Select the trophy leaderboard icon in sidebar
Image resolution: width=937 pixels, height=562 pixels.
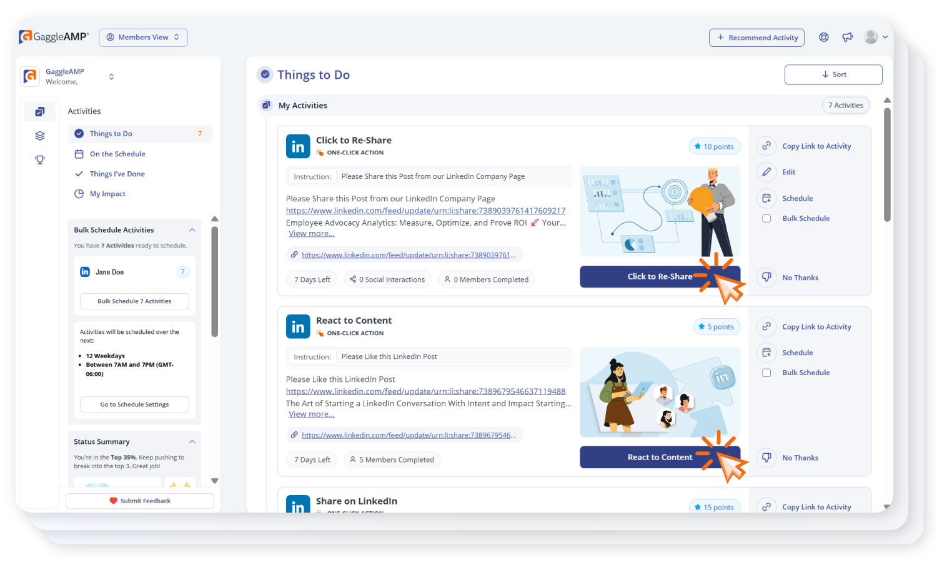click(40, 160)
